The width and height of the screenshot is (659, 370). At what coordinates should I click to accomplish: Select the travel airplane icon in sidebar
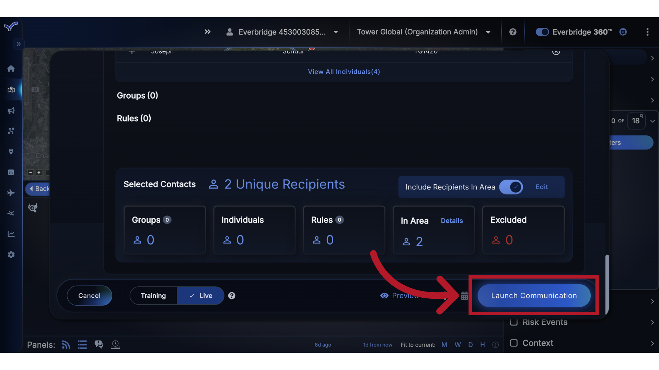tap(11, 193)
